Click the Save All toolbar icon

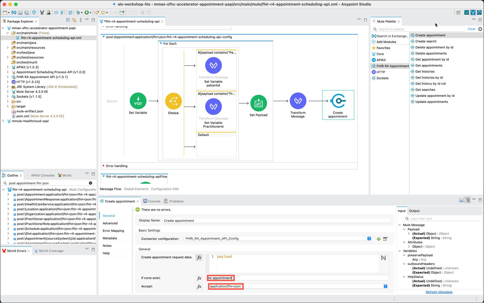(x=26, y=13)
